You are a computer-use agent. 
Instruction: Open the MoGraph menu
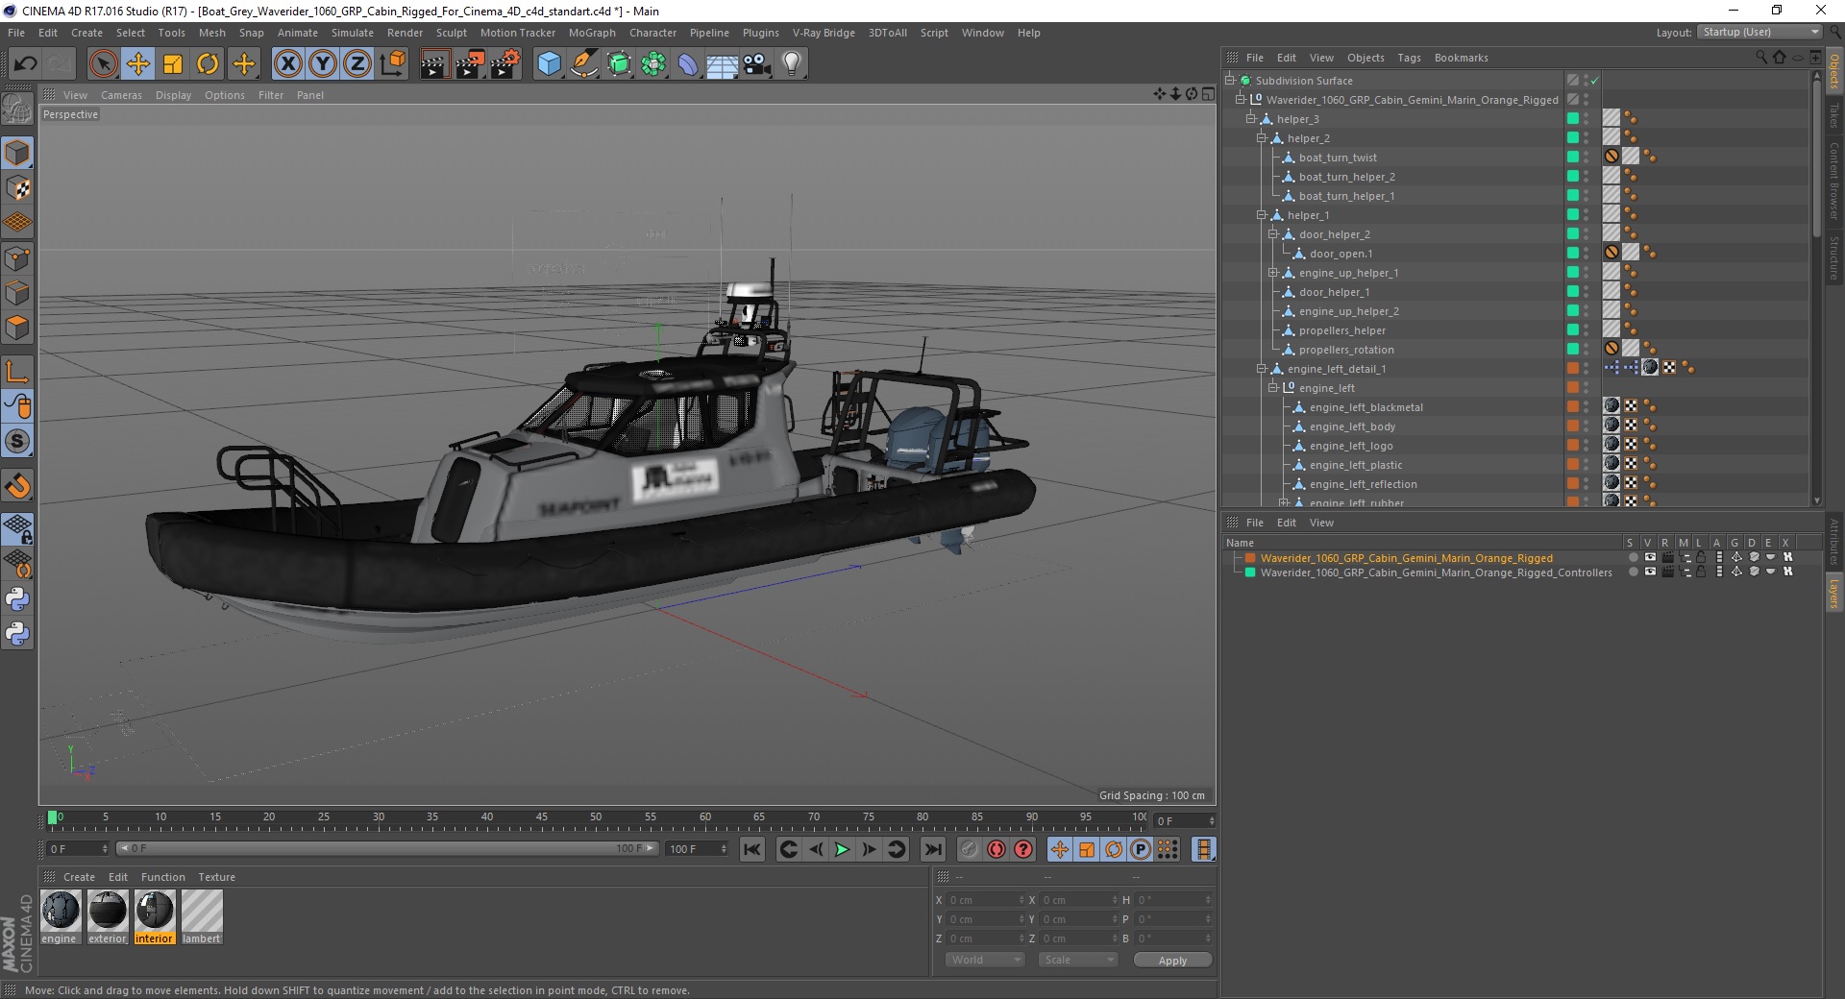(592, 33)
